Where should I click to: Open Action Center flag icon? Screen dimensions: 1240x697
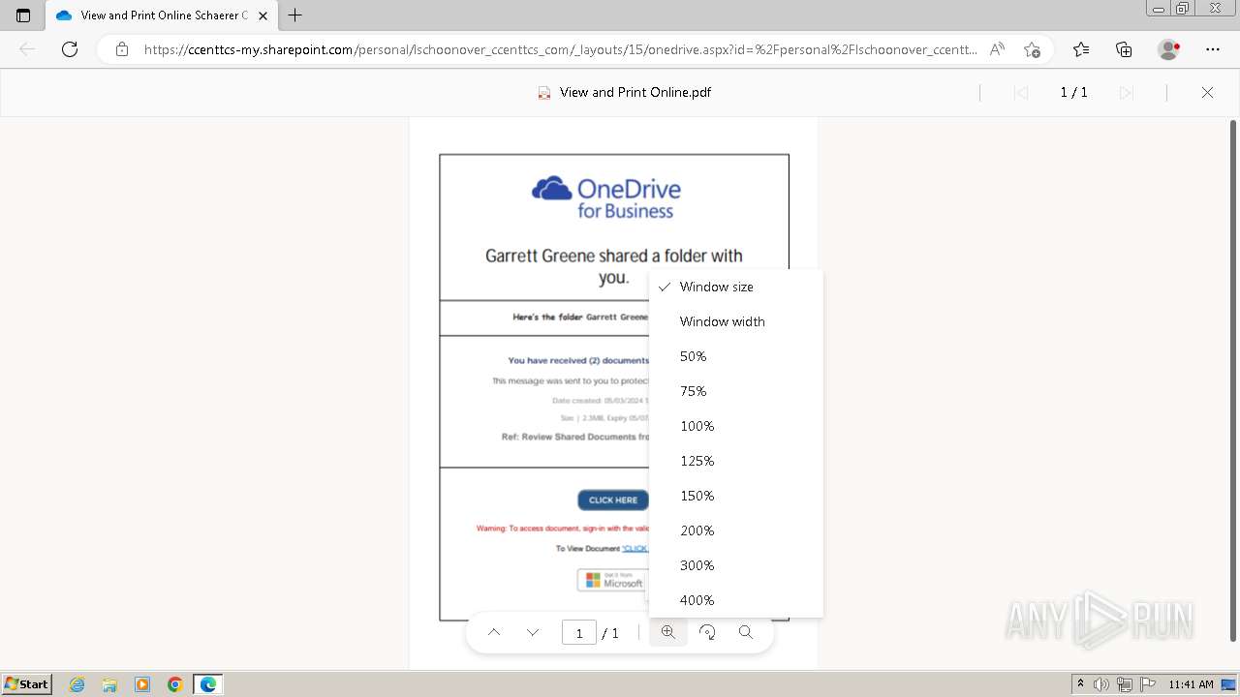(1148, 684)
